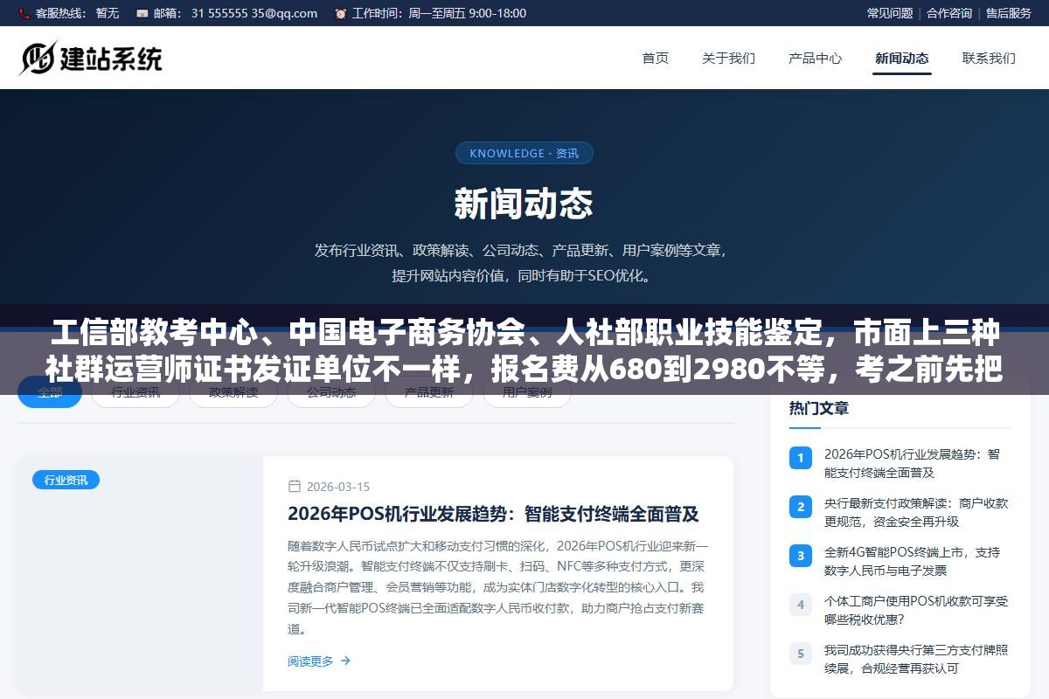Open hot article 央行最新支付政策解读
Viewport: 1049px width, 699px height.
coord(915,512)
